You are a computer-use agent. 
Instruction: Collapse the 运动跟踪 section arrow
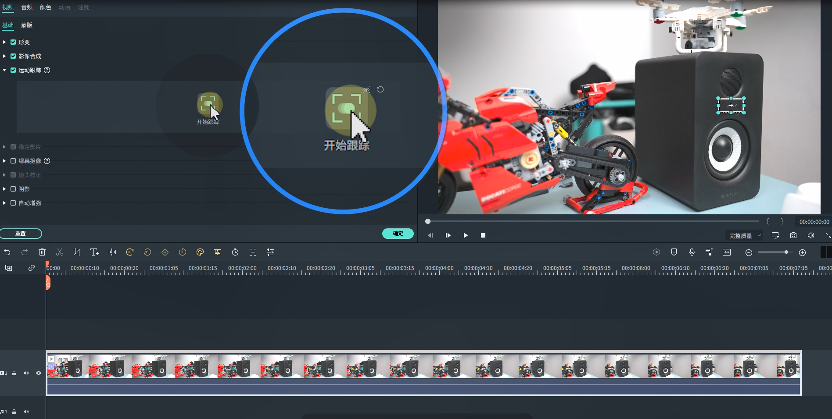[4, 70]
